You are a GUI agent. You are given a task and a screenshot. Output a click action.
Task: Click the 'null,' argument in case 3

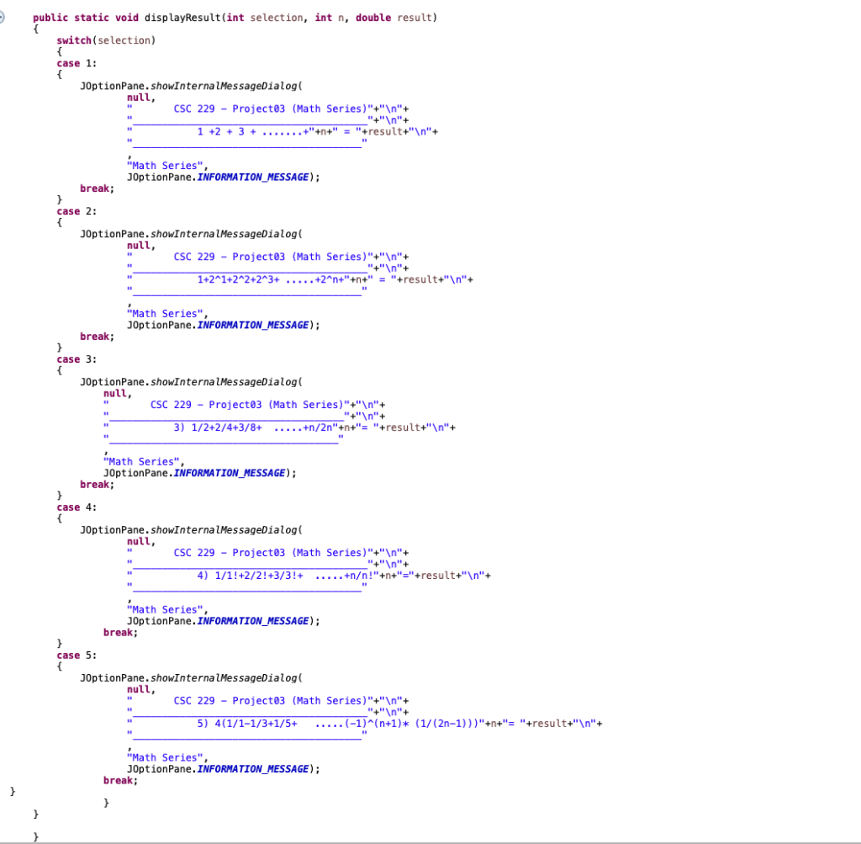118,394
